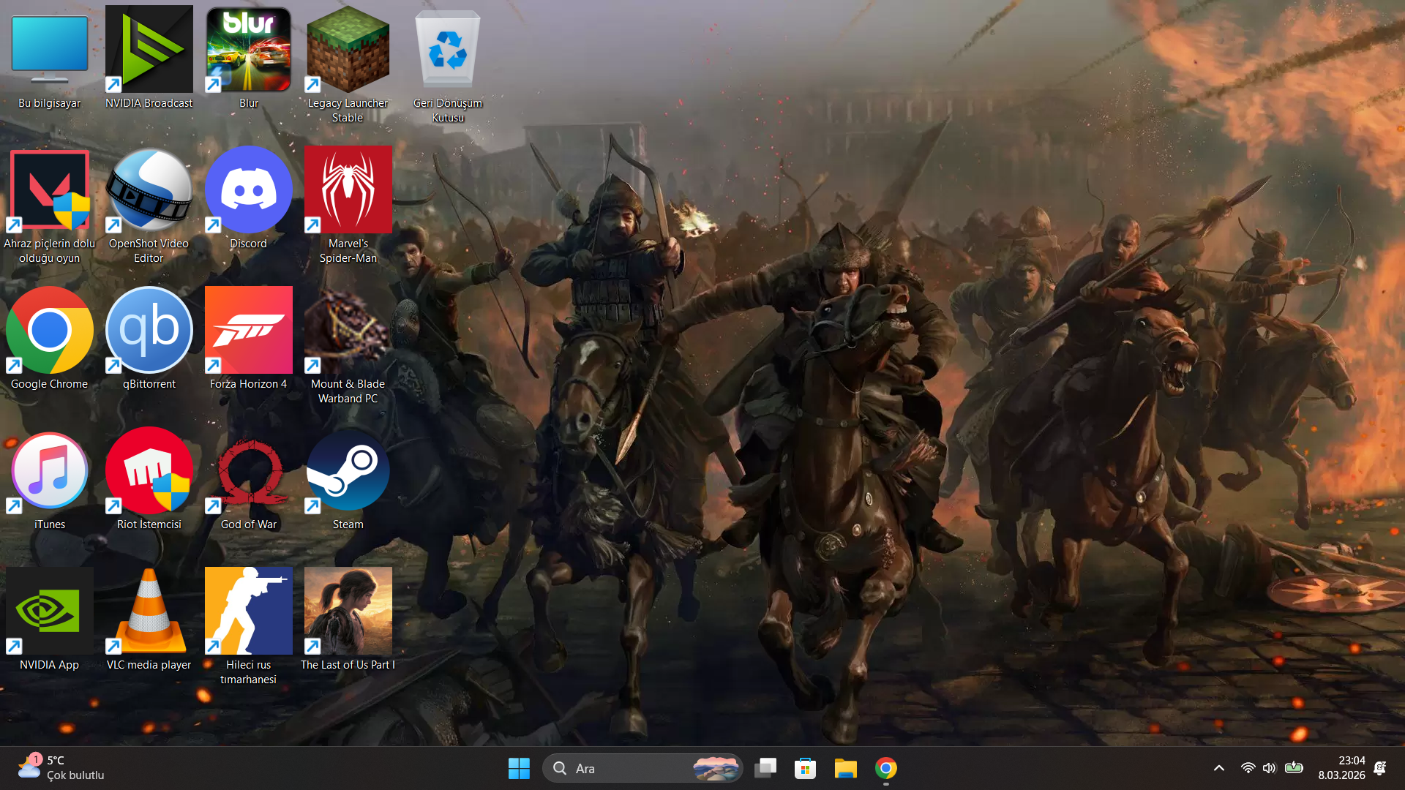
Task: Click the battery charging tray icon
Action: coord(1294,767)
